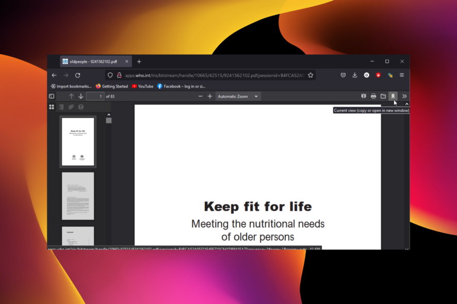457x304 pixels.
Task: Bookmark this page with the star
Action: pos(311,75)
